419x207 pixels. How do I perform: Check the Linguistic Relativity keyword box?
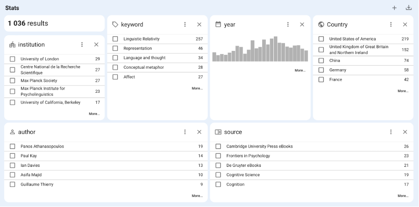pyautogui.click(x=115, y=39)
